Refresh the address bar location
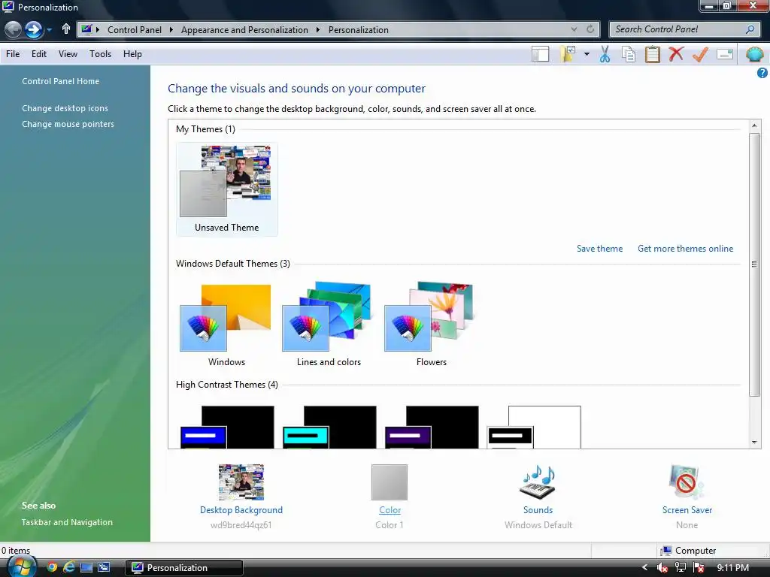This screenshot has height=577, width=770. 590,29
